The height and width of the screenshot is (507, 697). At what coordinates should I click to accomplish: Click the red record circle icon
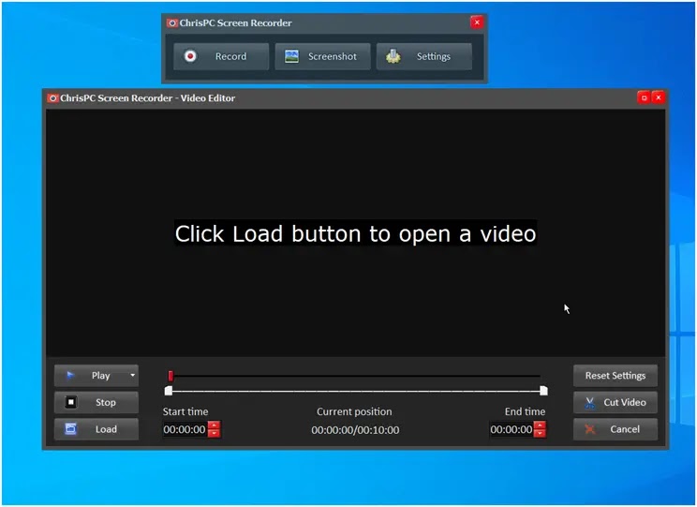click(190, 56)
